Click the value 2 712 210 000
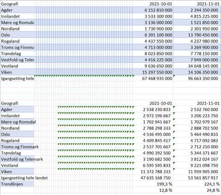The image size is (221, 195). pyautogui.click(x=204, y=147)
